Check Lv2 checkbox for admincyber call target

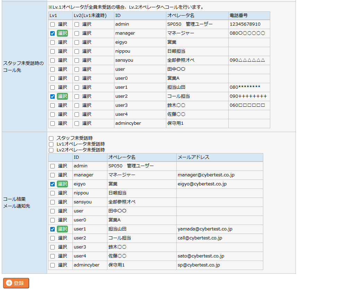[77, 123]
